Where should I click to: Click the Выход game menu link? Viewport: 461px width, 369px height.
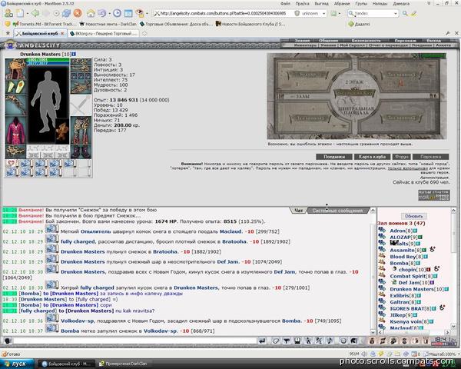coord(434,41)
